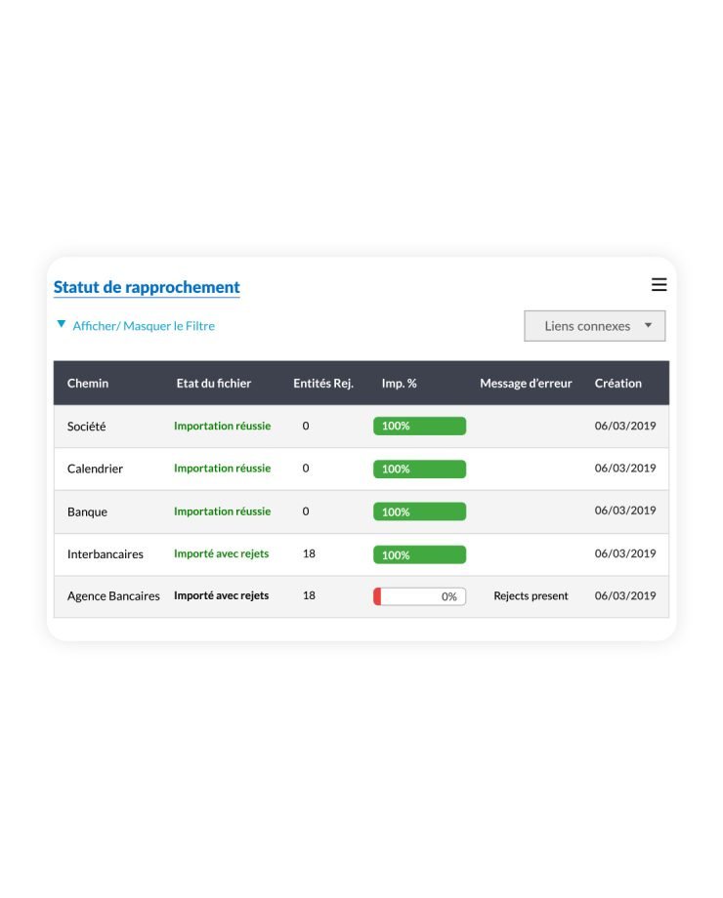The image size is (723, 898).
Task: Click the Message d'erreur column header
Action: (x=526, y=384)
